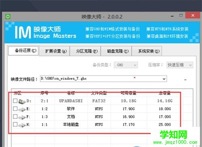This screenshot has height=147, width=202.
Task: Select the 软件 volume label cell
Action: pyautogui.click(x=71, y=109)
